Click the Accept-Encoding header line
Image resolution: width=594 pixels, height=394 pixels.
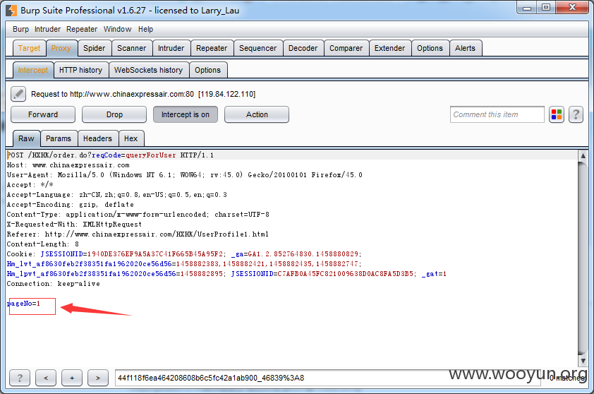[x=70, y=204]
